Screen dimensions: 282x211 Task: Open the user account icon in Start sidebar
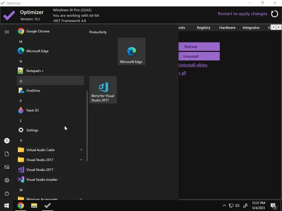click(x=7, y=141)
